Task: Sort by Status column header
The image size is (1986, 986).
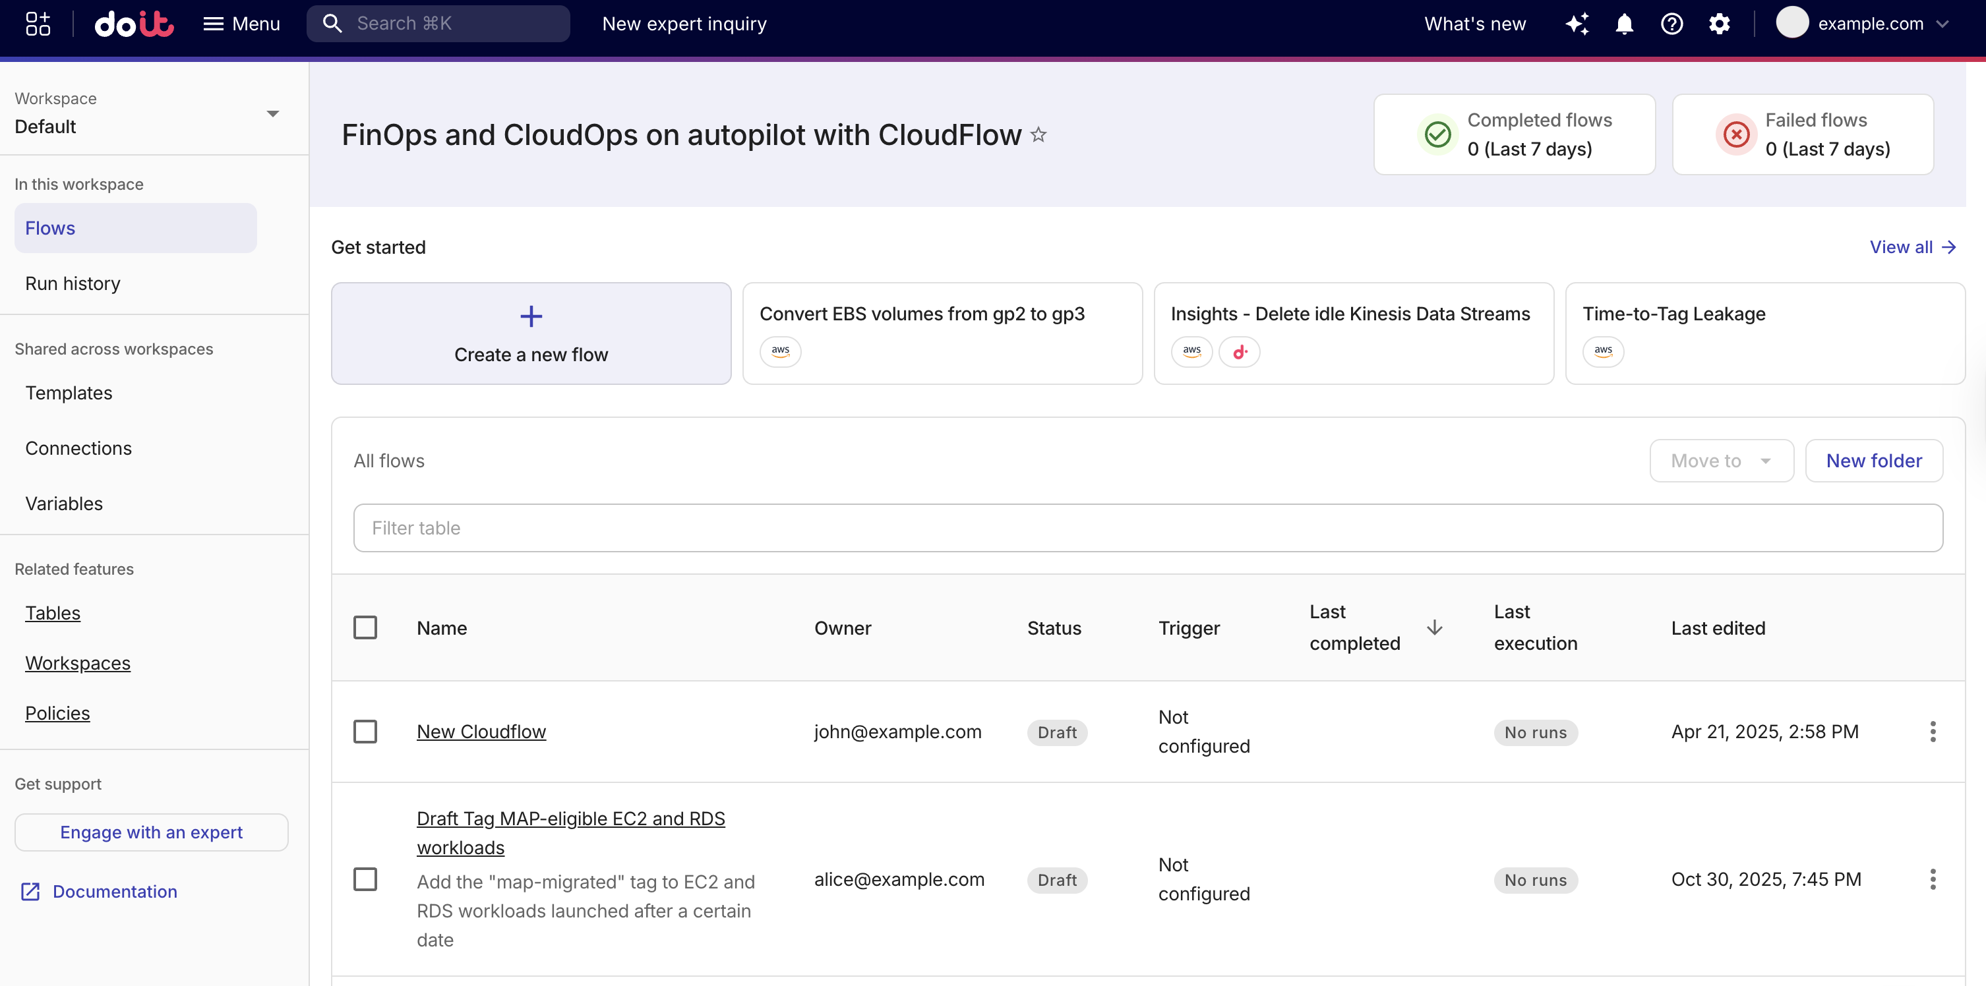Action: [1054, 628]
